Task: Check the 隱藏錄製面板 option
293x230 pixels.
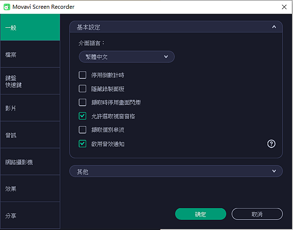Action: coord(83,89)
